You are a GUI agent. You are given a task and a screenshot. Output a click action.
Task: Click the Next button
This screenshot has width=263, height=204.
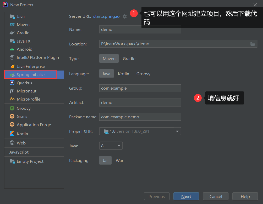coord(186,196)
